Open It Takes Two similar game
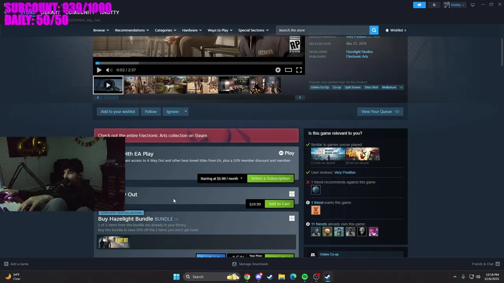Viewport: 504px width, 283px height. coord(363,154)
